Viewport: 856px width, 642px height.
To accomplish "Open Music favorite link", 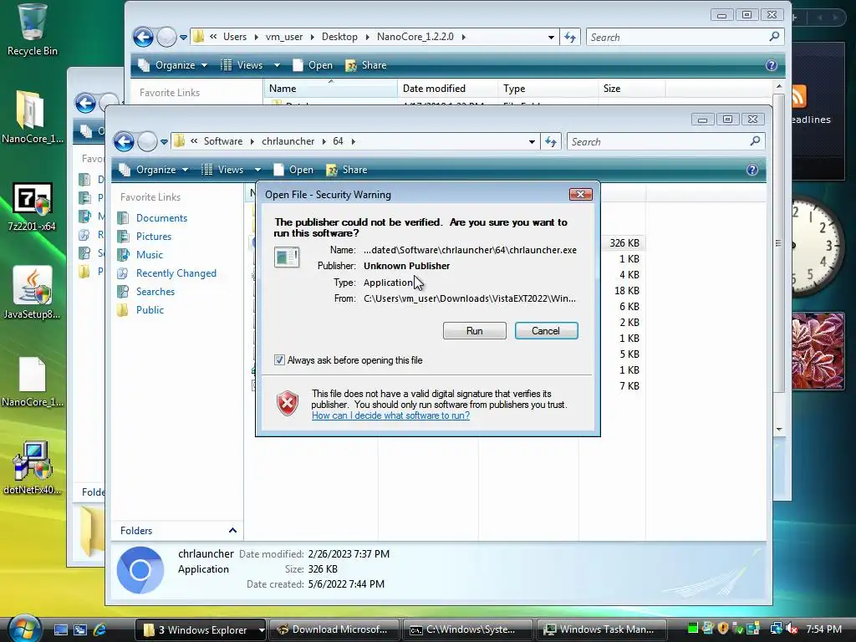I will [x=149, y=255].
